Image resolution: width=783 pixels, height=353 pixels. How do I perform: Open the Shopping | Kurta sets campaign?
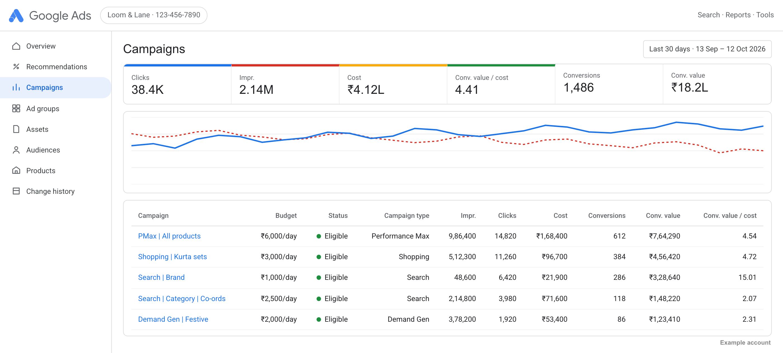coord(172,257)
